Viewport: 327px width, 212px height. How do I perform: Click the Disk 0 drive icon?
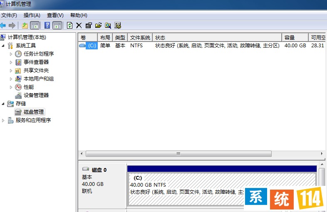click(x=86, y=169)
